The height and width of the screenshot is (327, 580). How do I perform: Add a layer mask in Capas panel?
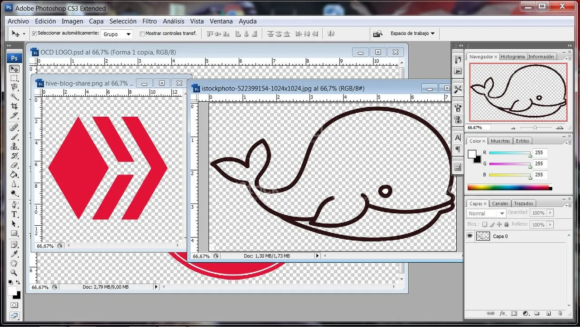514,313
